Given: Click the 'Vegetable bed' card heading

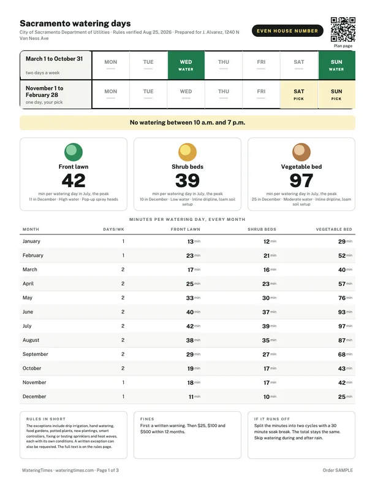Looking at the screenshot, I should [x=301, y=167].
